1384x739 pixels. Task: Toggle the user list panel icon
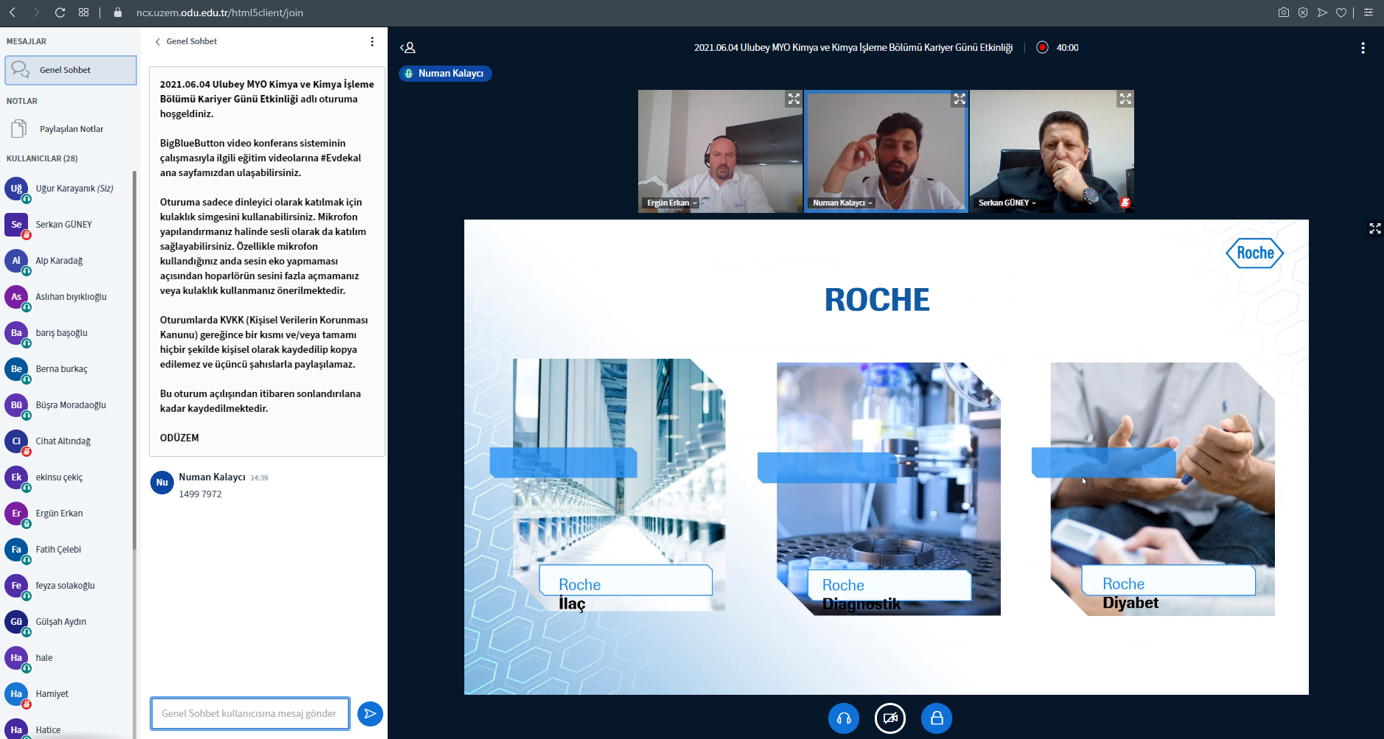point(408,48)
